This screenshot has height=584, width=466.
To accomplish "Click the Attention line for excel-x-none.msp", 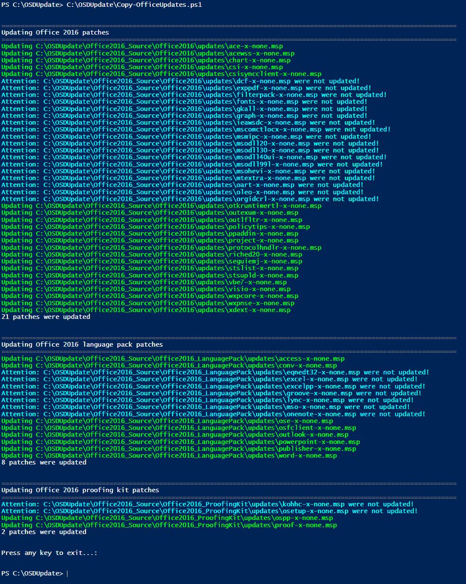I will coord(209,379).
